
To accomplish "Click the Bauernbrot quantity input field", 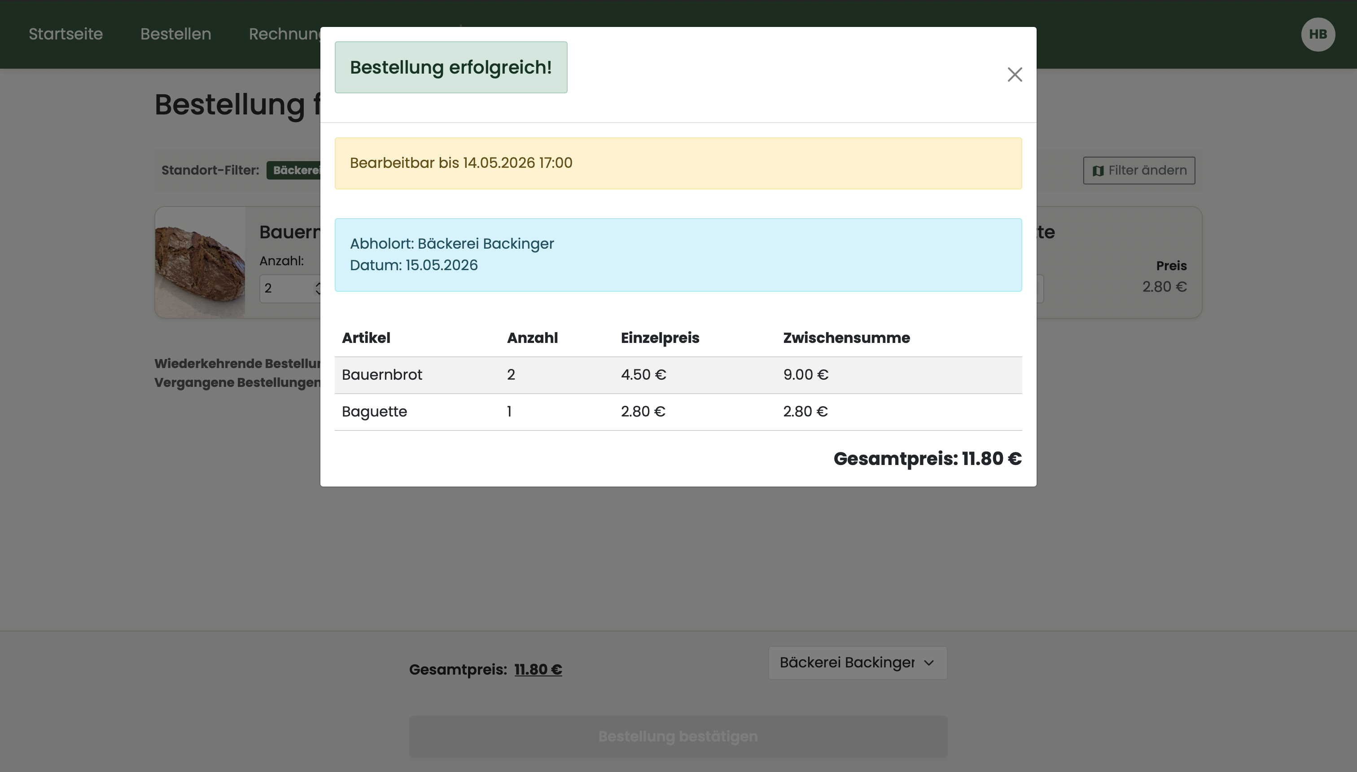I will point(289,289).
